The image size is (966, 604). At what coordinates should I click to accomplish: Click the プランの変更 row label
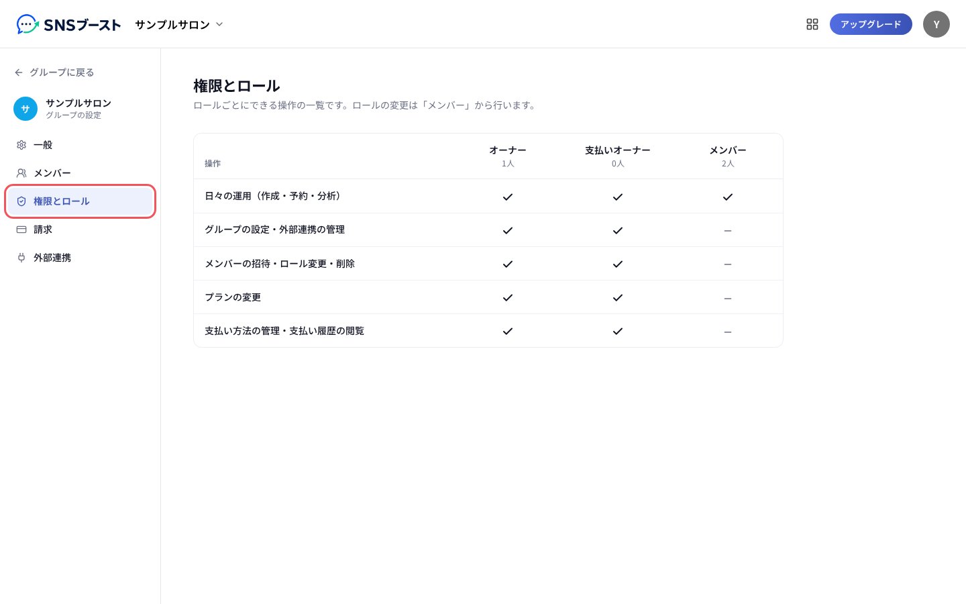click(x=233, y=297)
